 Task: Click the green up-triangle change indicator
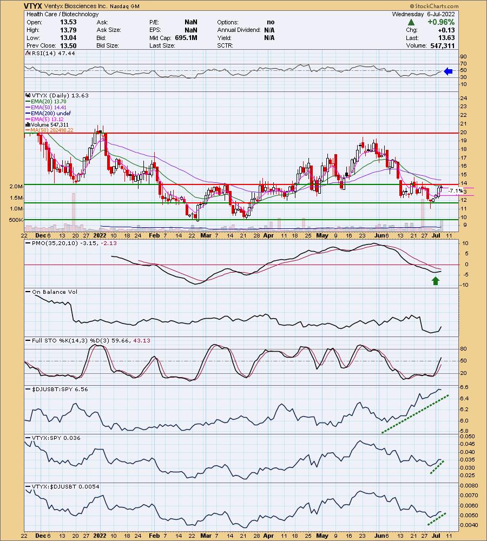[411, 22]
